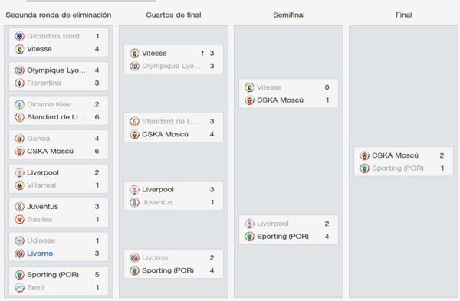Click the Segunda ronda de eliminación heading
The width and height of the screenshot is (460, 301).
click(x=58, y=15)
